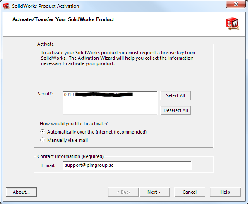Select the serial number entry starting with 0010

(98, 95)
